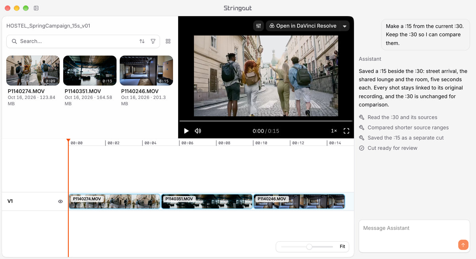The height and width of the screenshot is (259, 476).
Task: Mute the viewer audio
Action: pyautogui.click(x=198, y=131)
